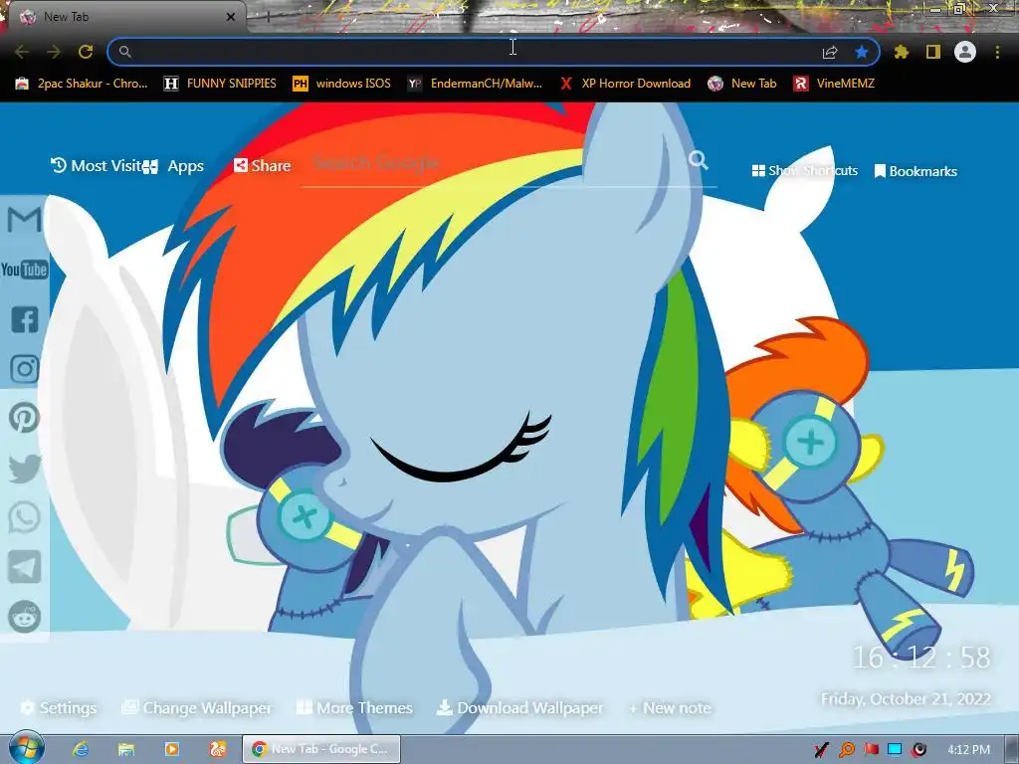The height and width of the screenshot is (764, 1019).
Task: Open the Instagram sidebar shortcut
Action: 25,369
